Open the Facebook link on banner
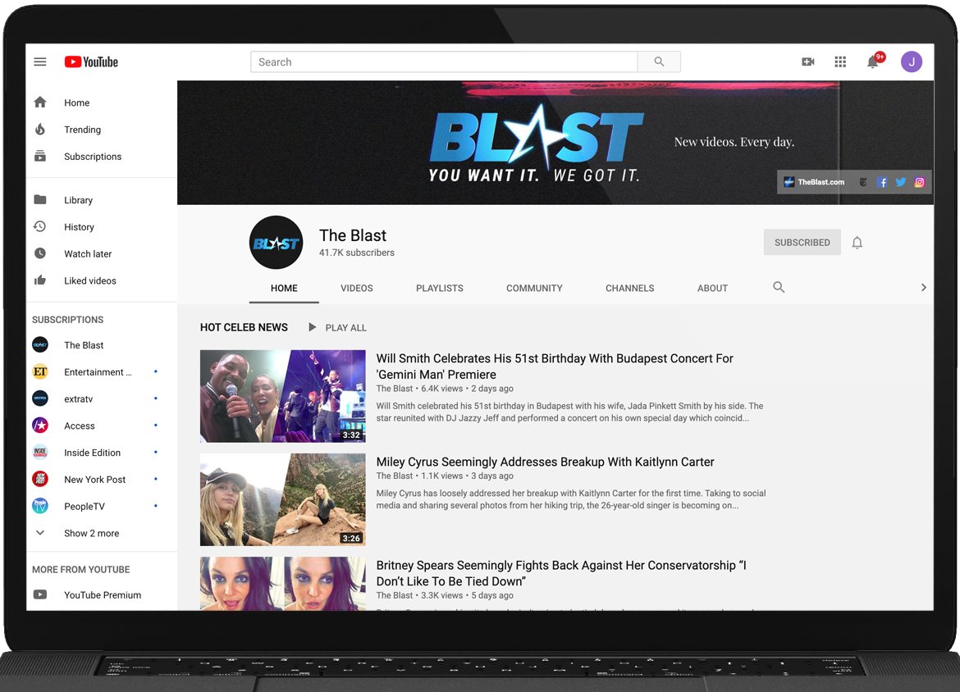Viewport: 960px width, 692px height. pyautogui.click(x=881, y=182)
